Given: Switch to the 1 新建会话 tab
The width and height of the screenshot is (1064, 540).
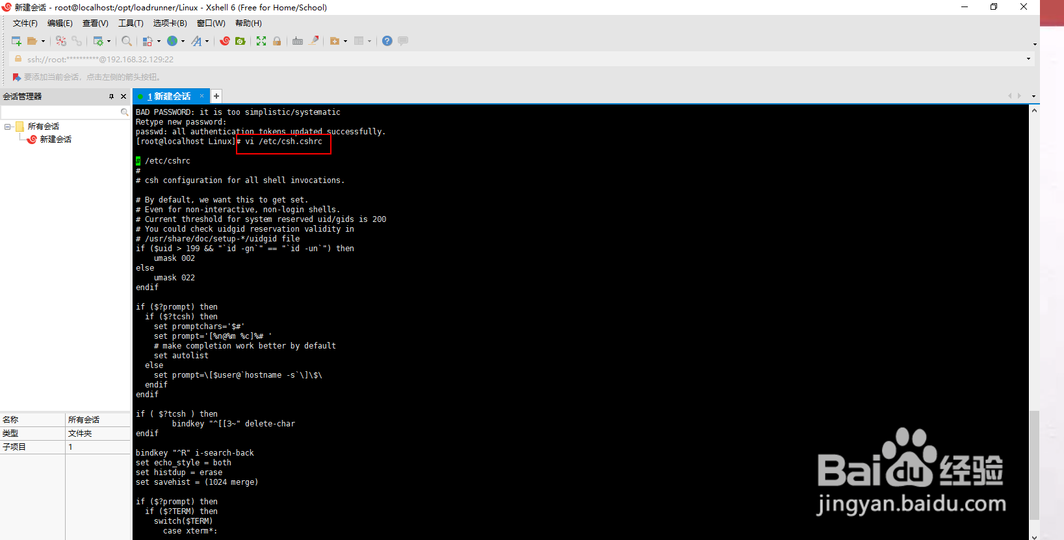Looking at the screenshot, I should (x=169, y=96).
